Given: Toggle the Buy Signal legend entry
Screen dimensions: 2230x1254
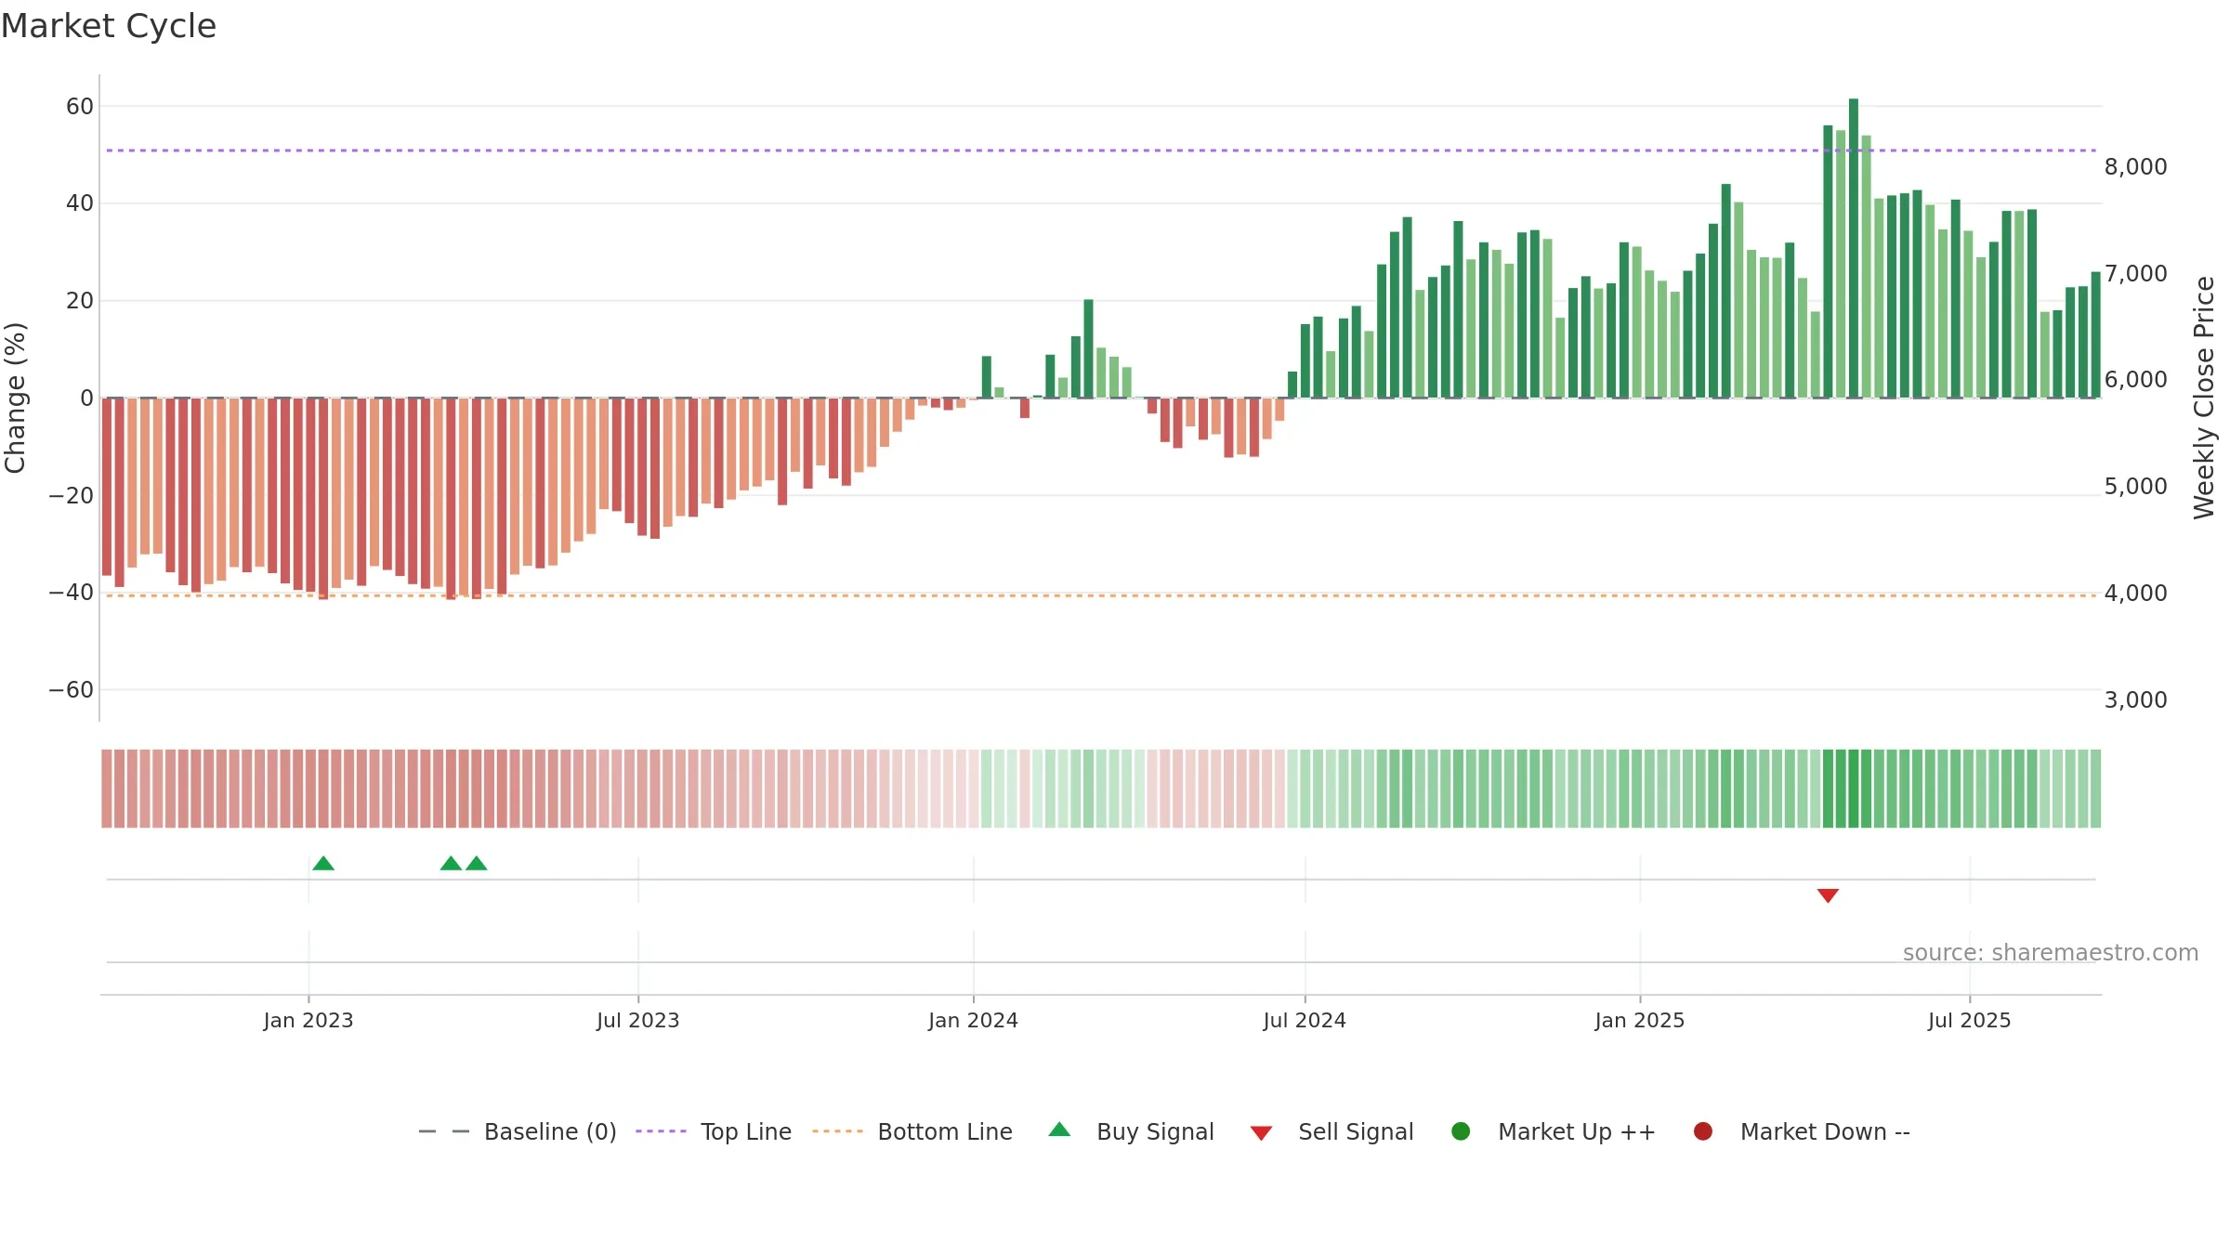Looking at the screenshot, I should 1131,1131.
